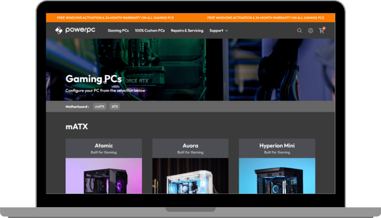Open the Hyperion Mini PC title
The image size is (381, 218).
pos(277,145)
